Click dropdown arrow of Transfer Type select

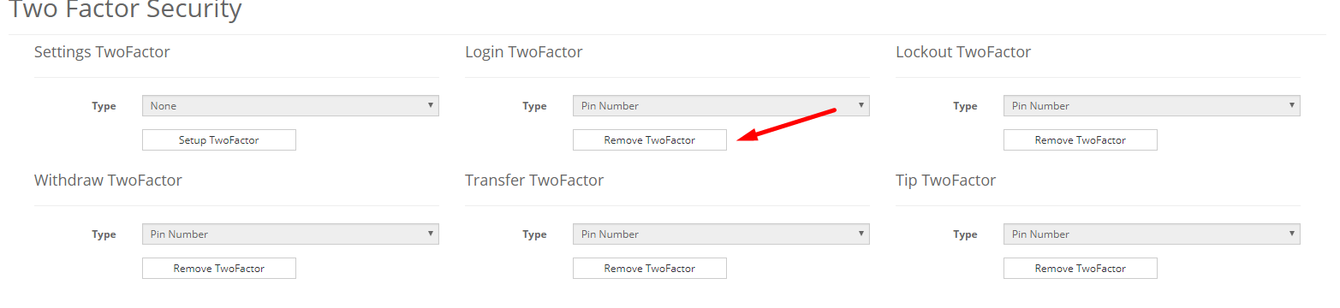[x=861, y=234]
